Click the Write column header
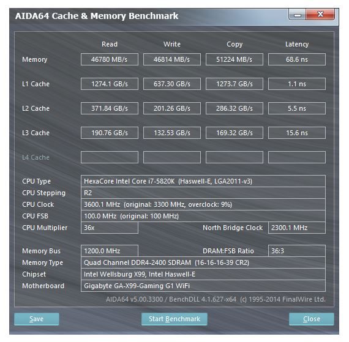Screen dimensions: 349x342 [172, 44]
